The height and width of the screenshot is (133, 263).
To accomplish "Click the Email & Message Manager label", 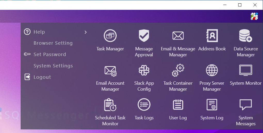I will click(178, 52).
